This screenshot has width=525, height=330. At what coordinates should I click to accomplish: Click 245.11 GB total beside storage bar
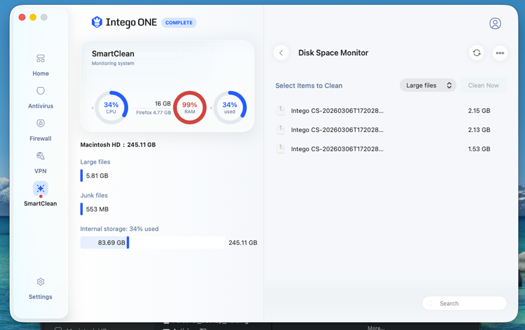(x=243, y=242)
